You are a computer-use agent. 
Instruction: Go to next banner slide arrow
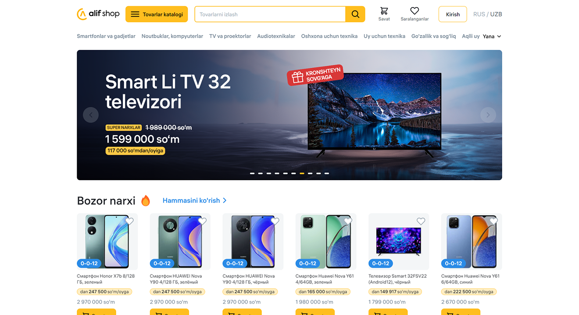click(488, 115)
